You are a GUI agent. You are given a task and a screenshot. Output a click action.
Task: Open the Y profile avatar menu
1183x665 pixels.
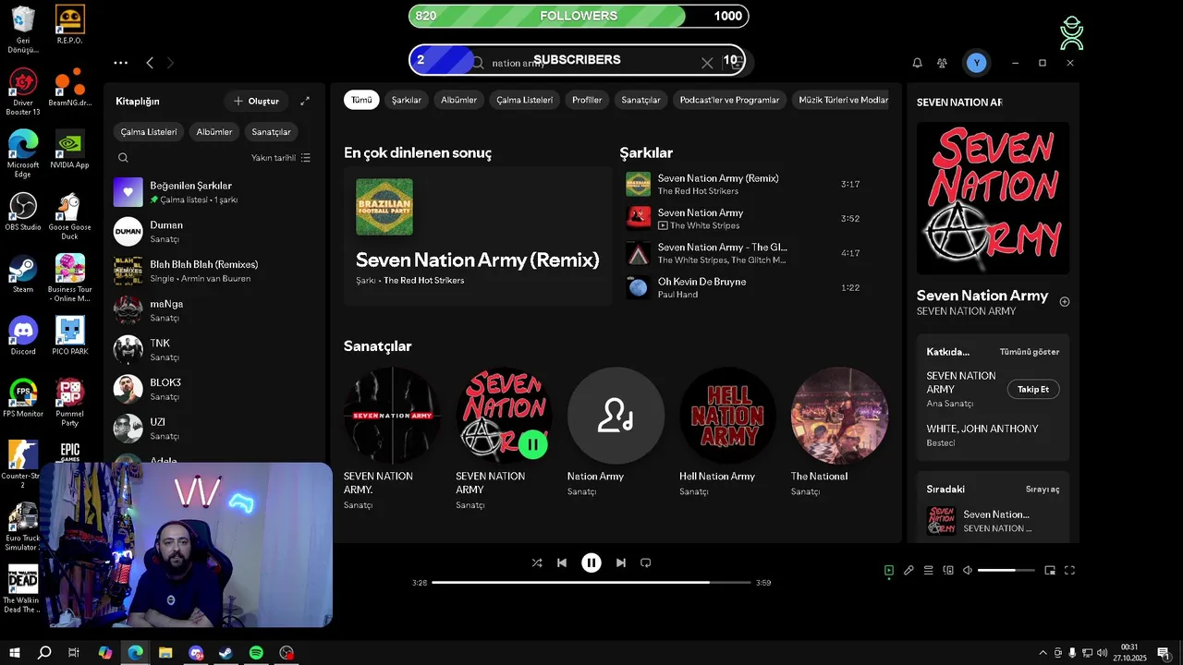tap(976, 63)
